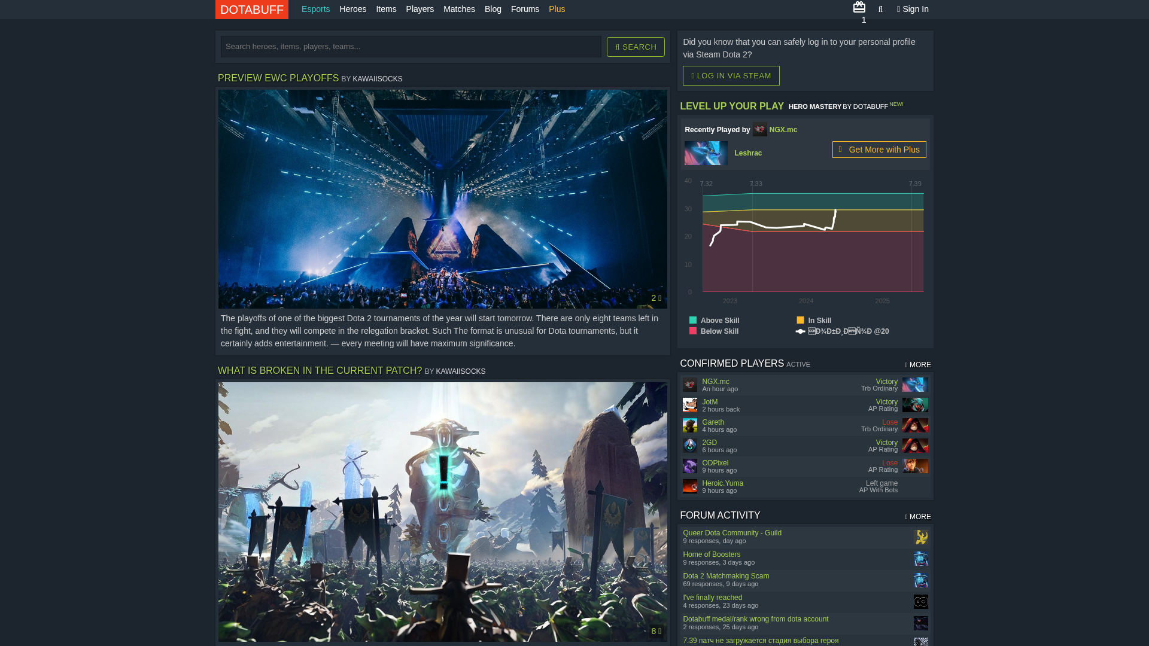Open NGX.mc Victory match result

(886, 382)
